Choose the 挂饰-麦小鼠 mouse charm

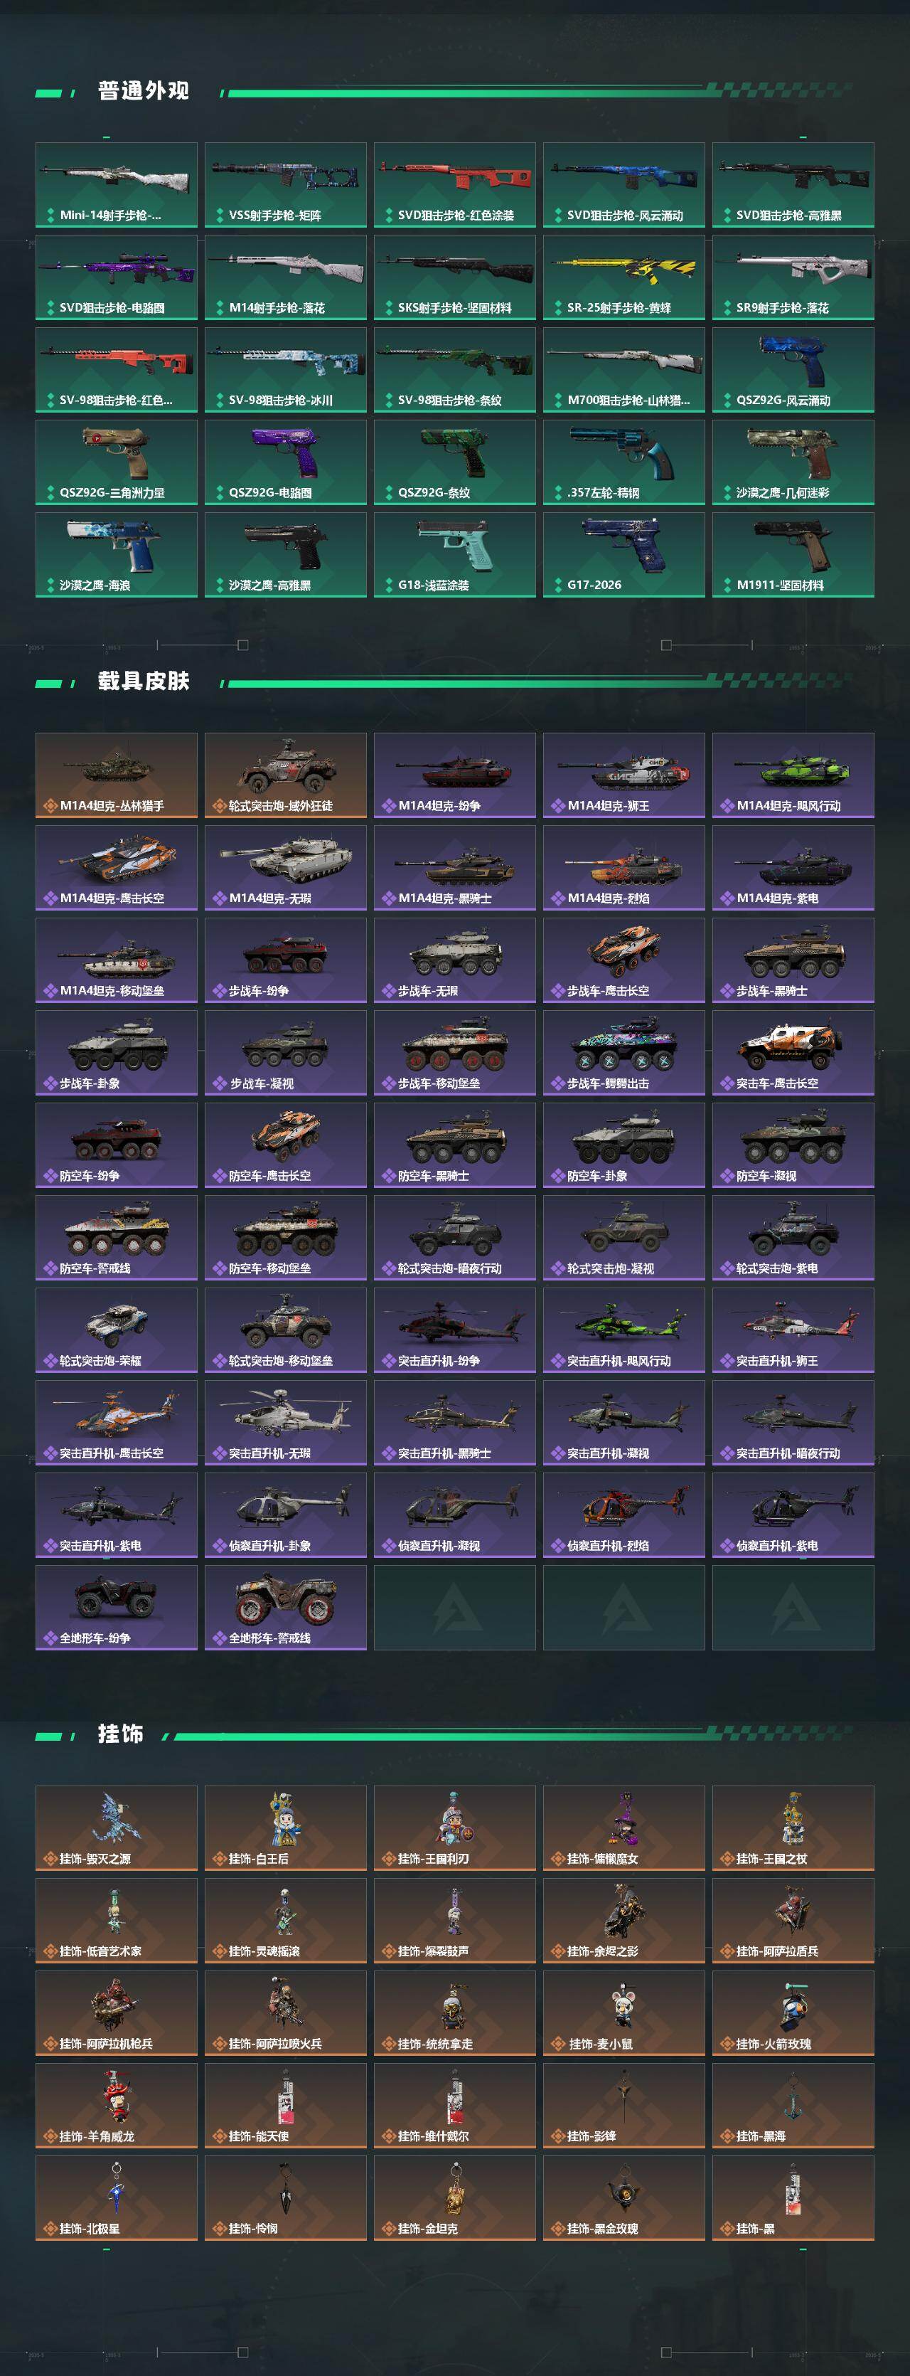(624, 2013)
